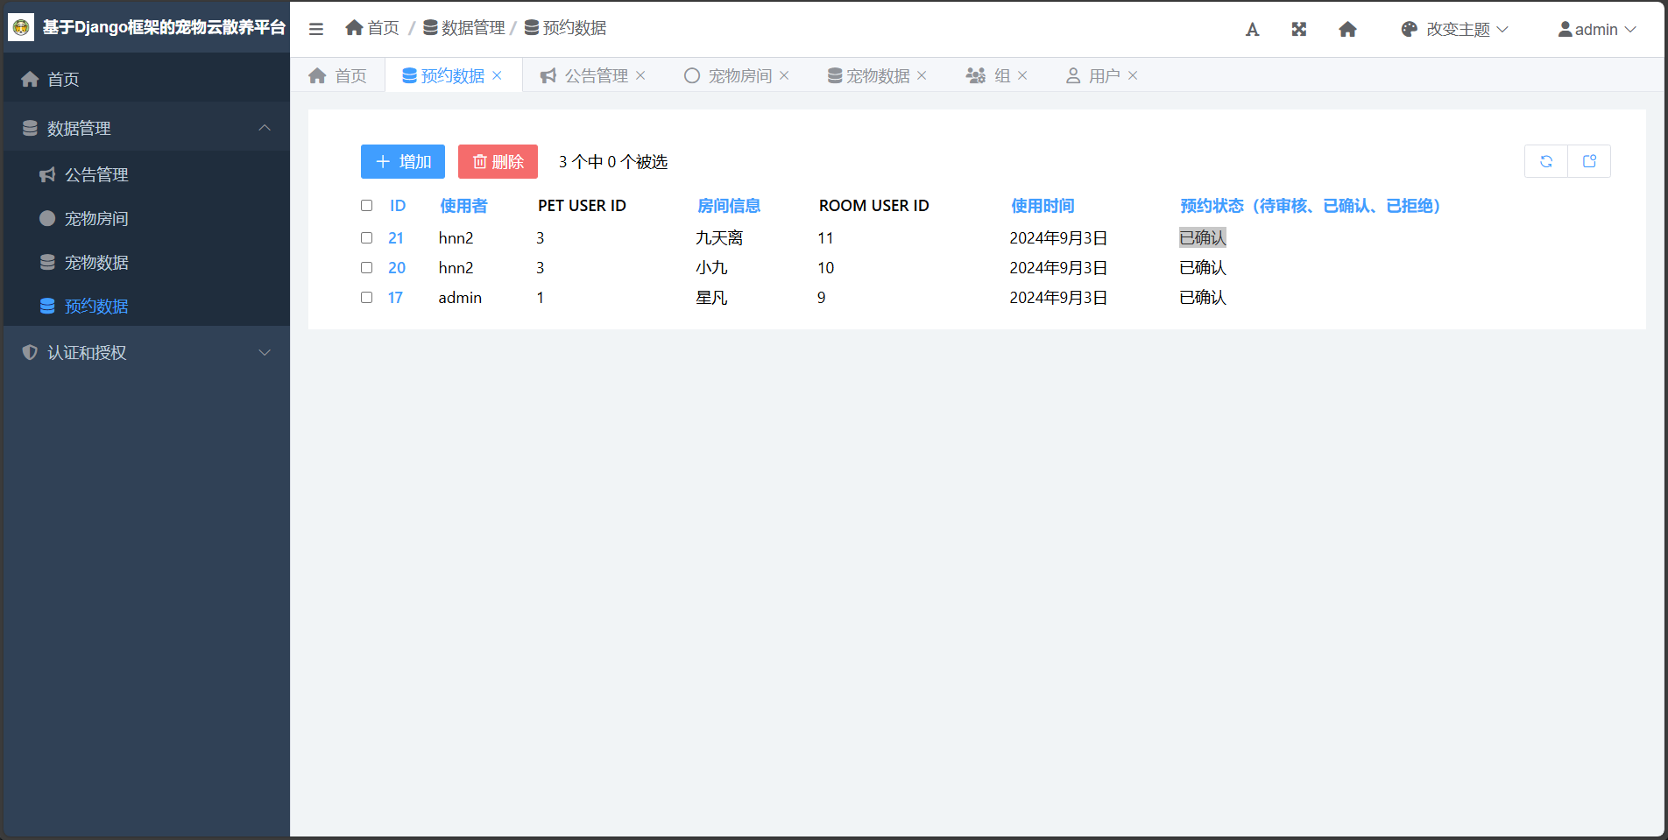The width and height of the screenshot is (1668, 840).
Task: Click the ROOM USER ID column header
Action: [873, 206]
